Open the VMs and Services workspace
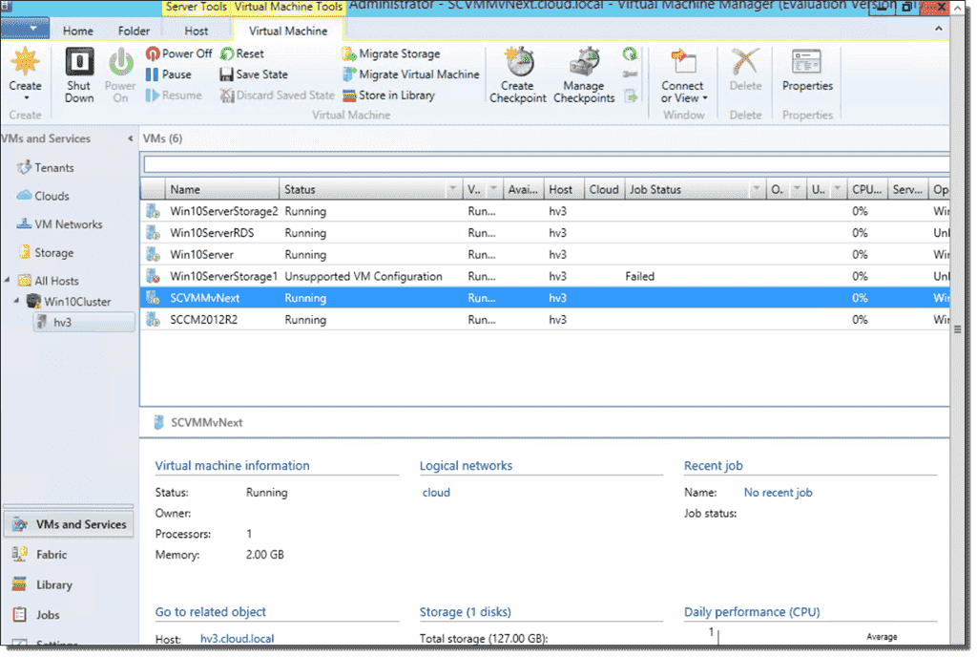The height and width of the screenshot is (657, 977). 69,525
